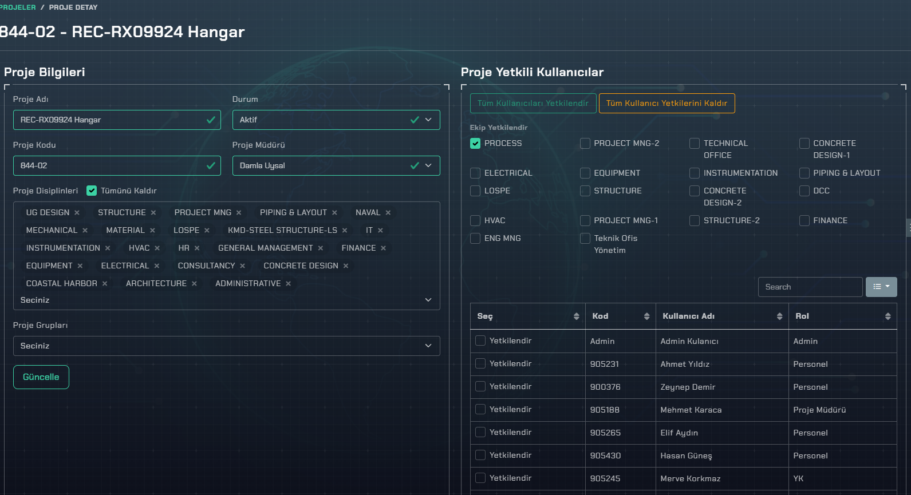Check Yetkilendir for Ahmet Yıldız
The height and width of the screenshot is (495, 911).
pos(480,363)
